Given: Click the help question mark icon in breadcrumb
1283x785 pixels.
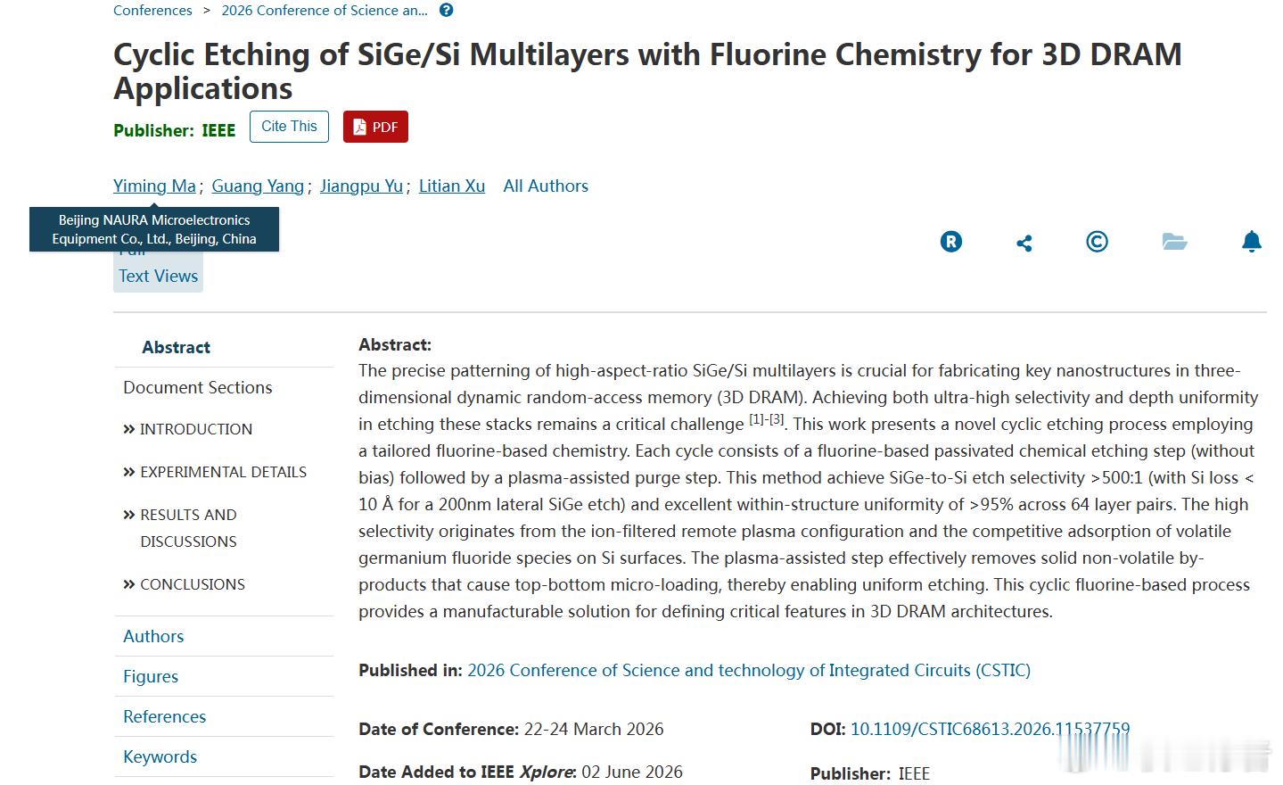Looking at the screenshot, I should pos(447,11).
